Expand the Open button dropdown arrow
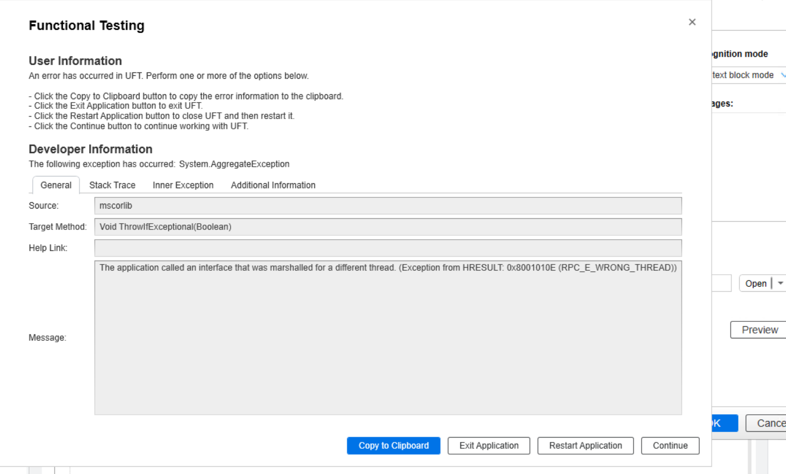 780,283
